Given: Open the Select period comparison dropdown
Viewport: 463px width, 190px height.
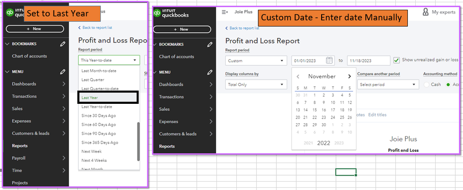Looking at the screenshot, I should tap(388, 85).
